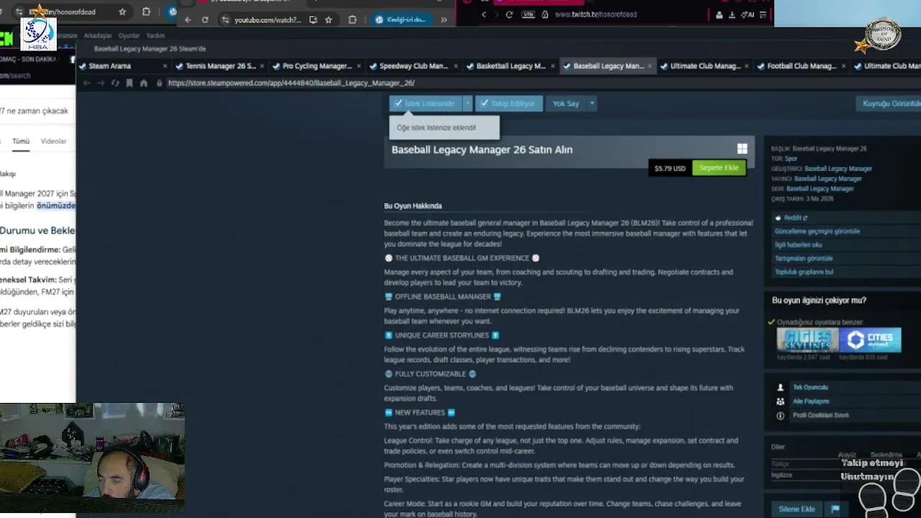Viewport: 921px width, 518px height.
Task: Go to the Steam browser home page
Action: click(144, 83)
